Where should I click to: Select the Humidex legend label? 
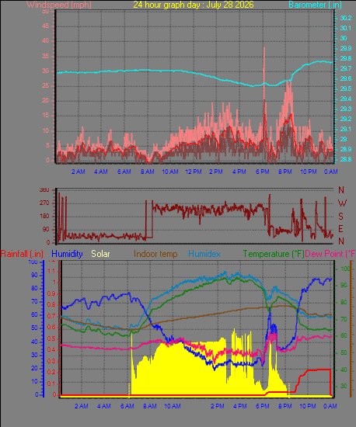point(204,254)
